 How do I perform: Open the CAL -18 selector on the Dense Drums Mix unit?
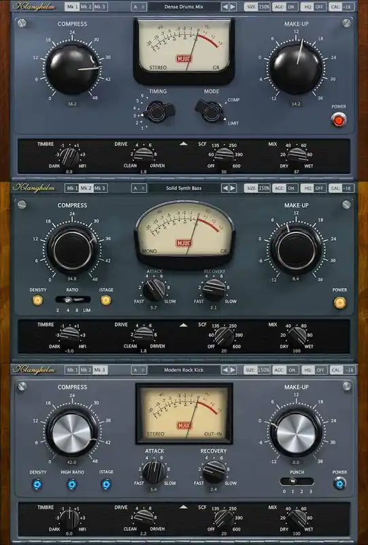[341, 7]
